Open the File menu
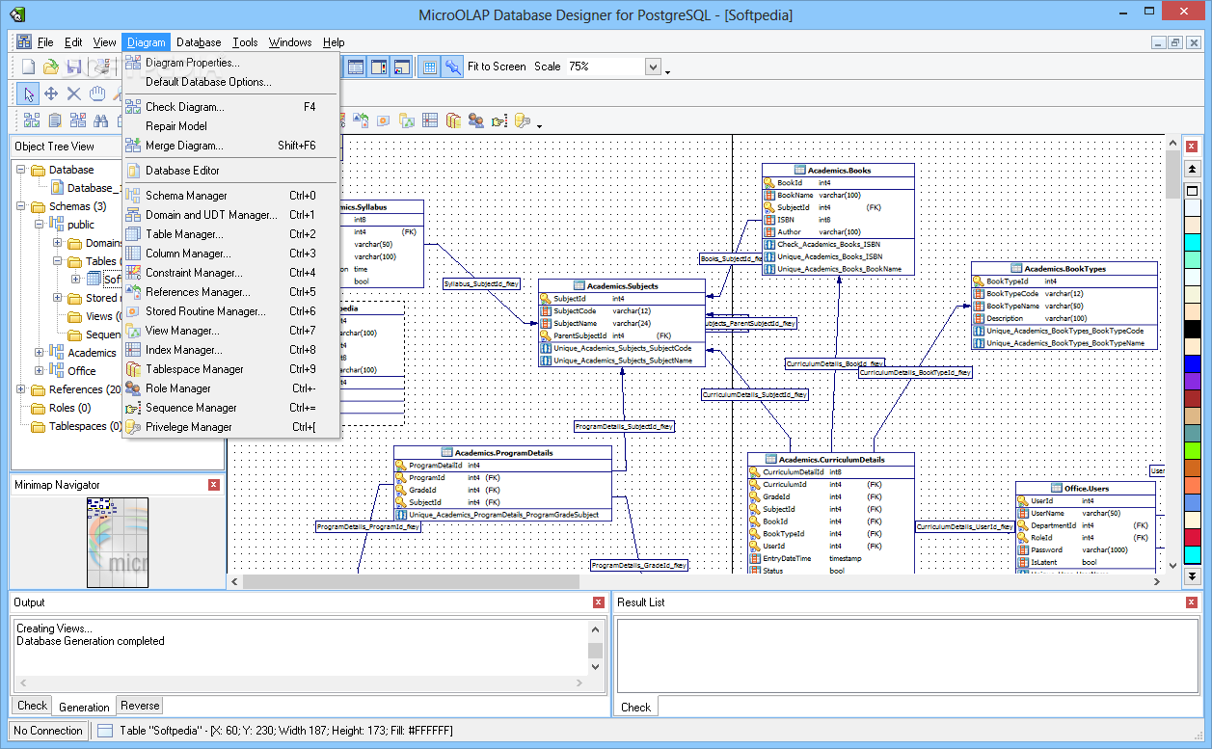The width and height of the screenshot is (1212, 749). point(45,42)
